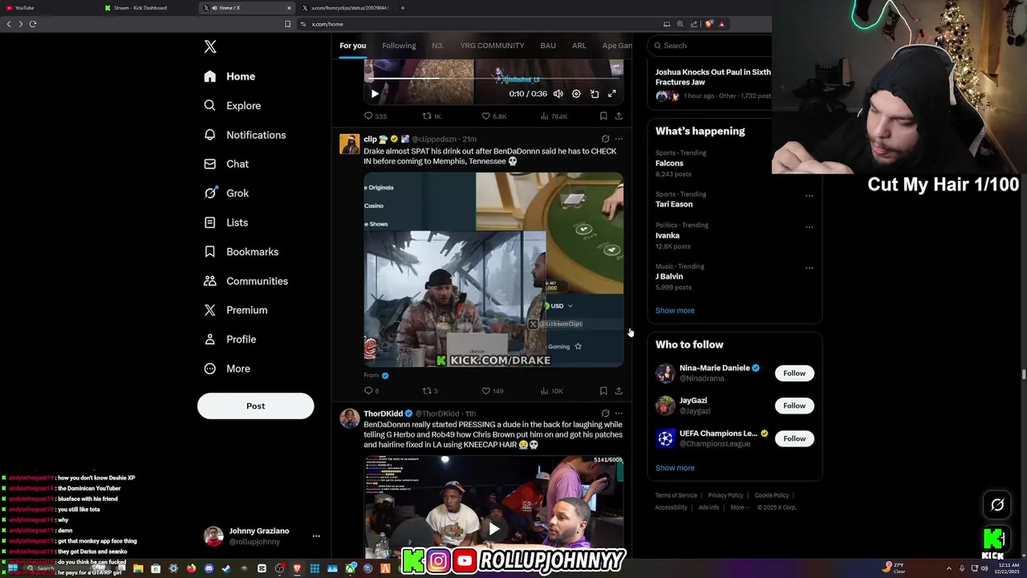The image size is (1027, 578).
Task: Like the clippedszn post with 149 likes
Action: (x=492, y=391)
